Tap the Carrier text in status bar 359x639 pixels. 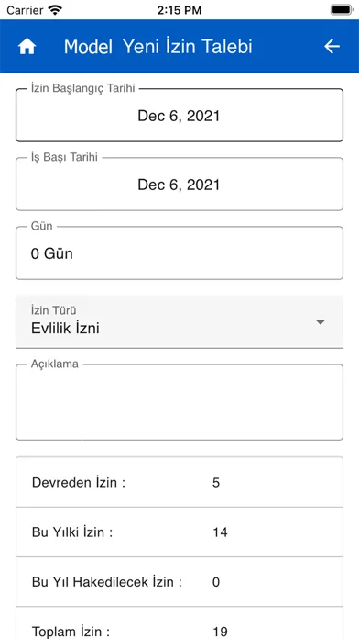pos(26,10)
